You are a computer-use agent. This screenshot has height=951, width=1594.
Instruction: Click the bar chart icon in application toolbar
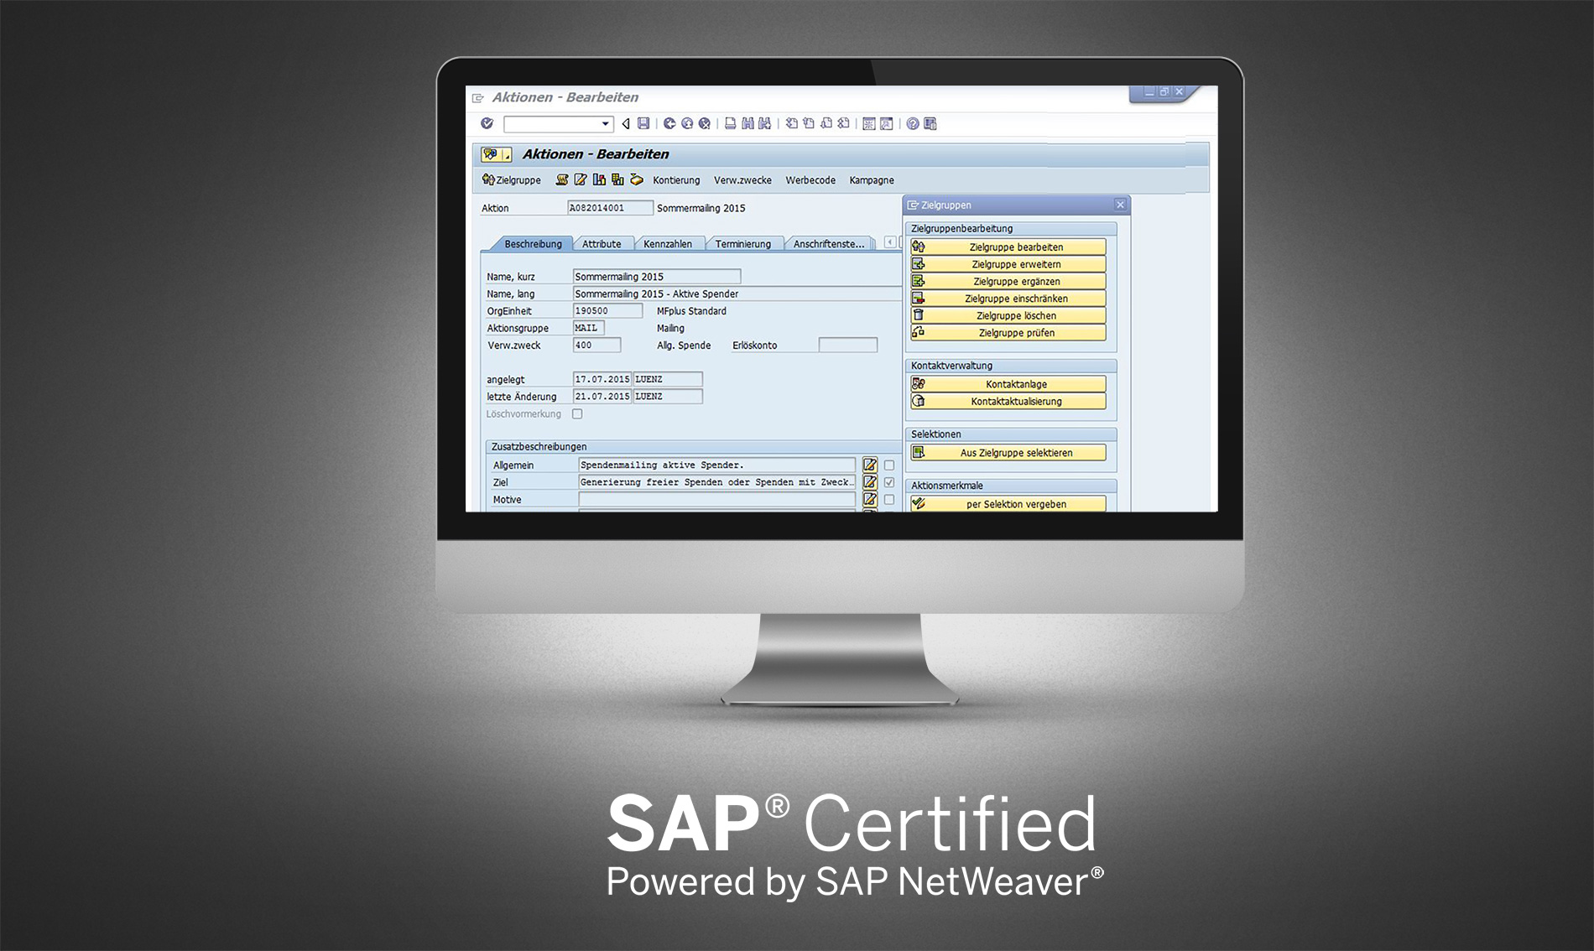click(x=599, y=179)
